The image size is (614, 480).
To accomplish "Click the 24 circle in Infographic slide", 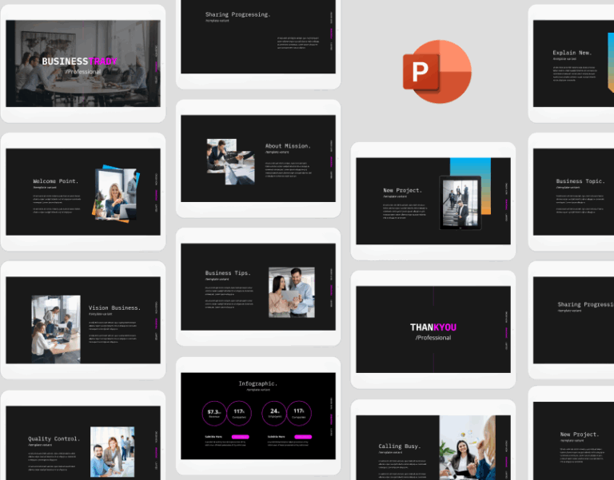I will tap(274, 413).
